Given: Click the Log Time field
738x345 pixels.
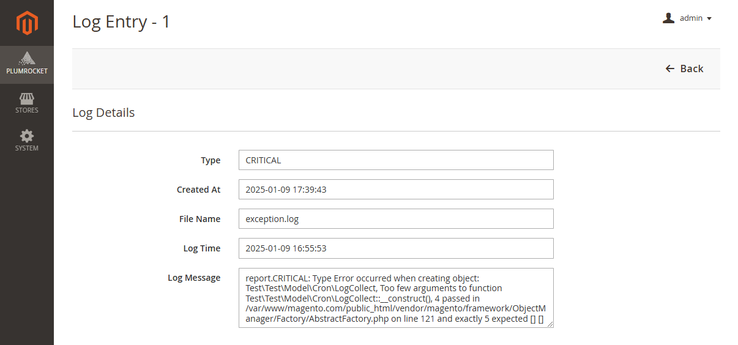Looking at the screenshot, I should [x=396, y=248].
